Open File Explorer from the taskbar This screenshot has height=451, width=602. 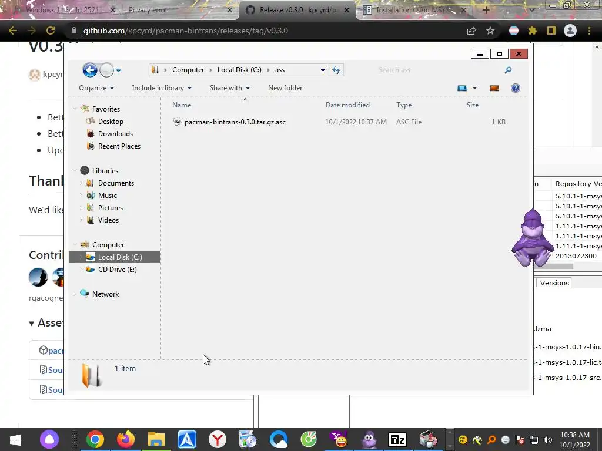pyautogui.click(x=156, y=439)
